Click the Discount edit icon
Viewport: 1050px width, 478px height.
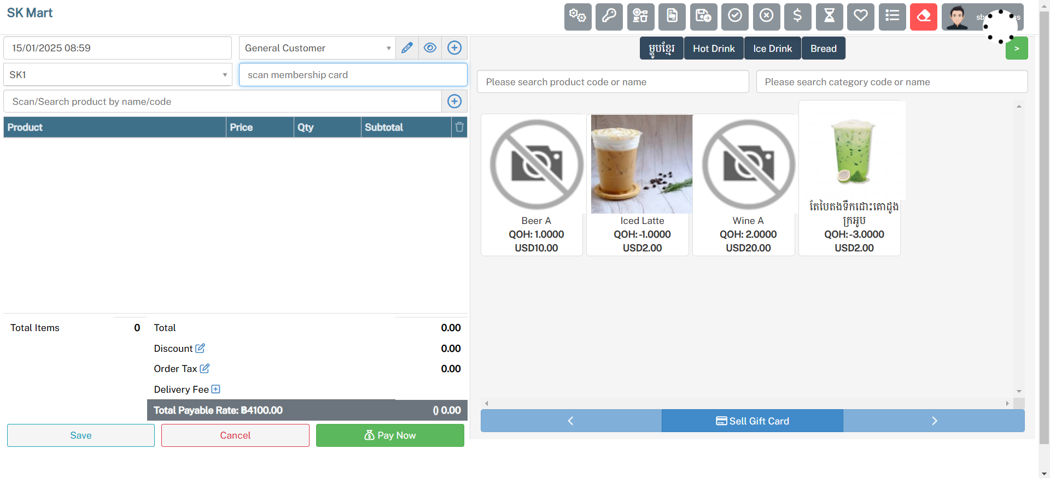click(200, 349)
